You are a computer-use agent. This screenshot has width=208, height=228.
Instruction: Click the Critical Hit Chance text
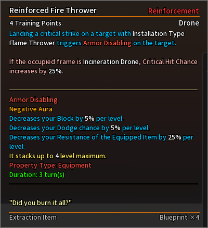[x=170, y=62]
